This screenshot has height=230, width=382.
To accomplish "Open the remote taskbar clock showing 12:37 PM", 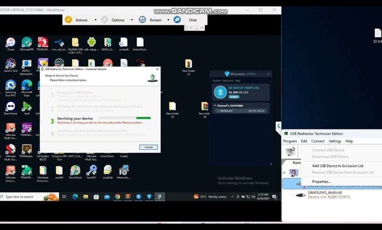I will (263, 197).
